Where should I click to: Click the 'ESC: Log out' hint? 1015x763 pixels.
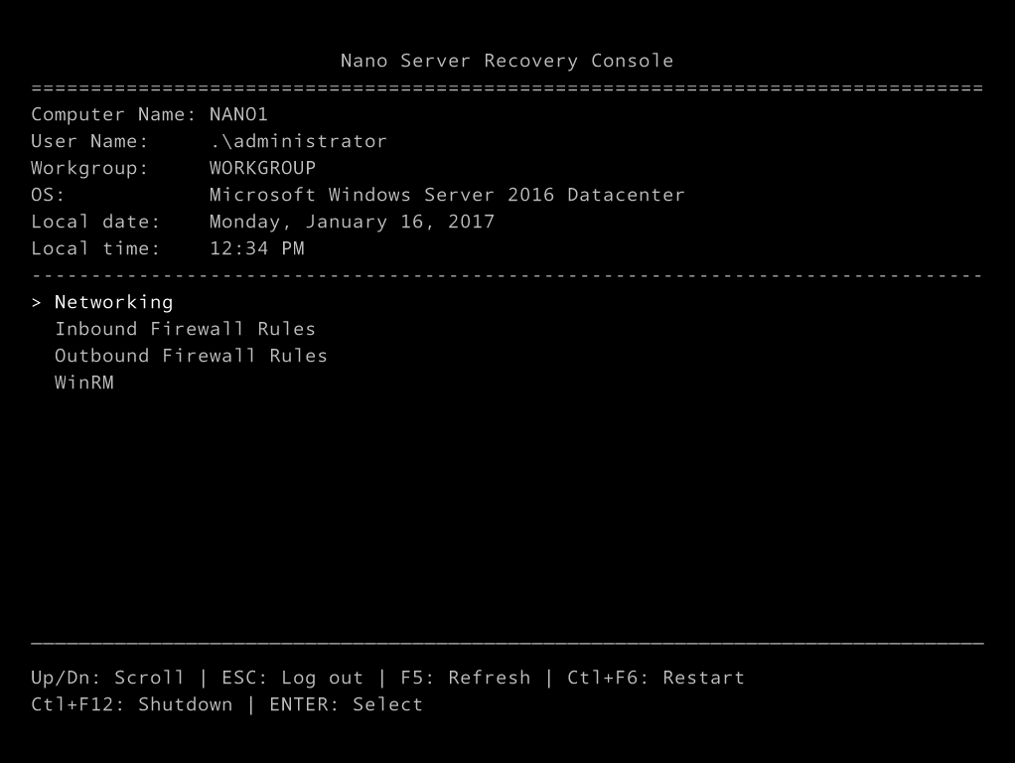[x=292, y=678]
